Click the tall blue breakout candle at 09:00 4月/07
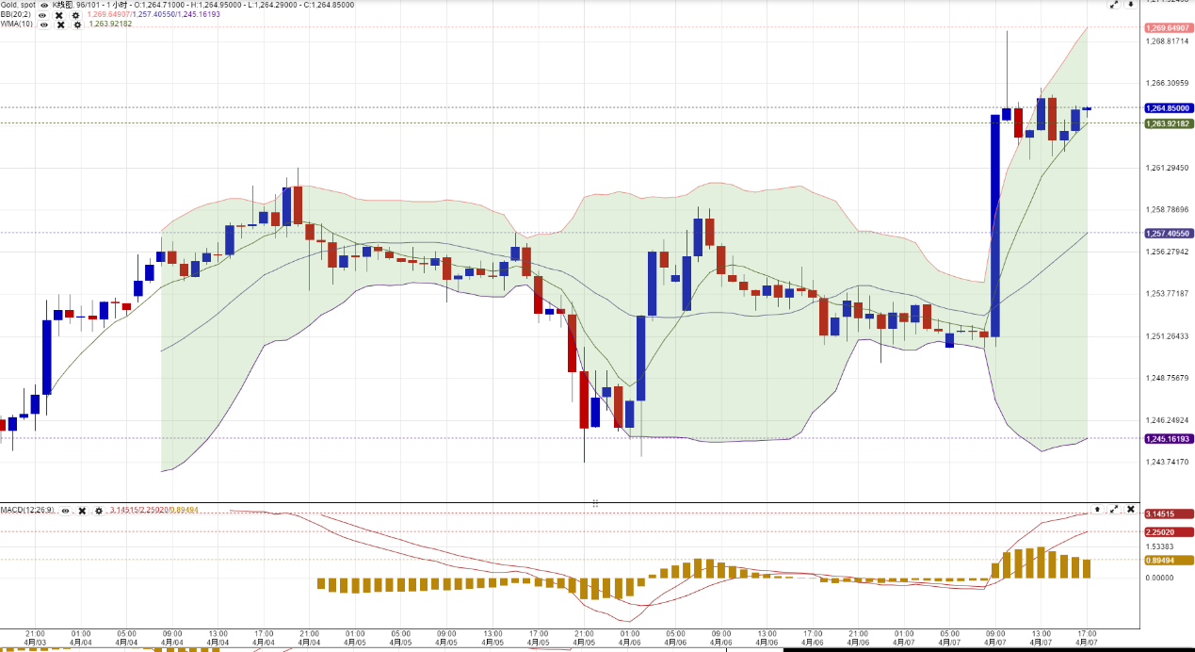Screen dimensions: 1195x652 click(x=995, y=226)
